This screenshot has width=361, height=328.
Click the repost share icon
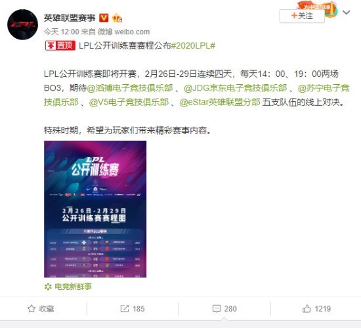click(125, 309)
